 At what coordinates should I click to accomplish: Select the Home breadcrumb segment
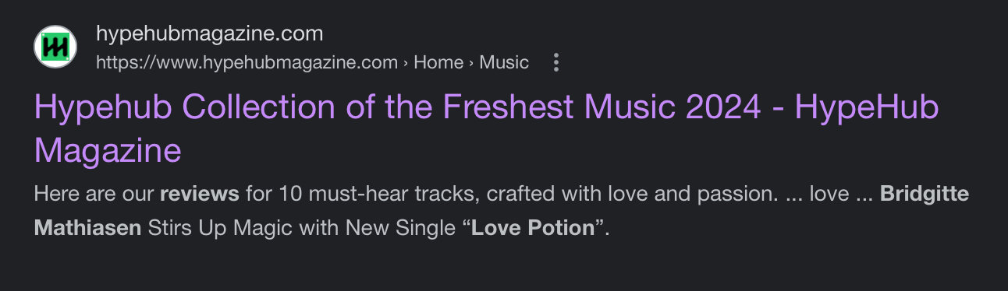tap(438, 62)
